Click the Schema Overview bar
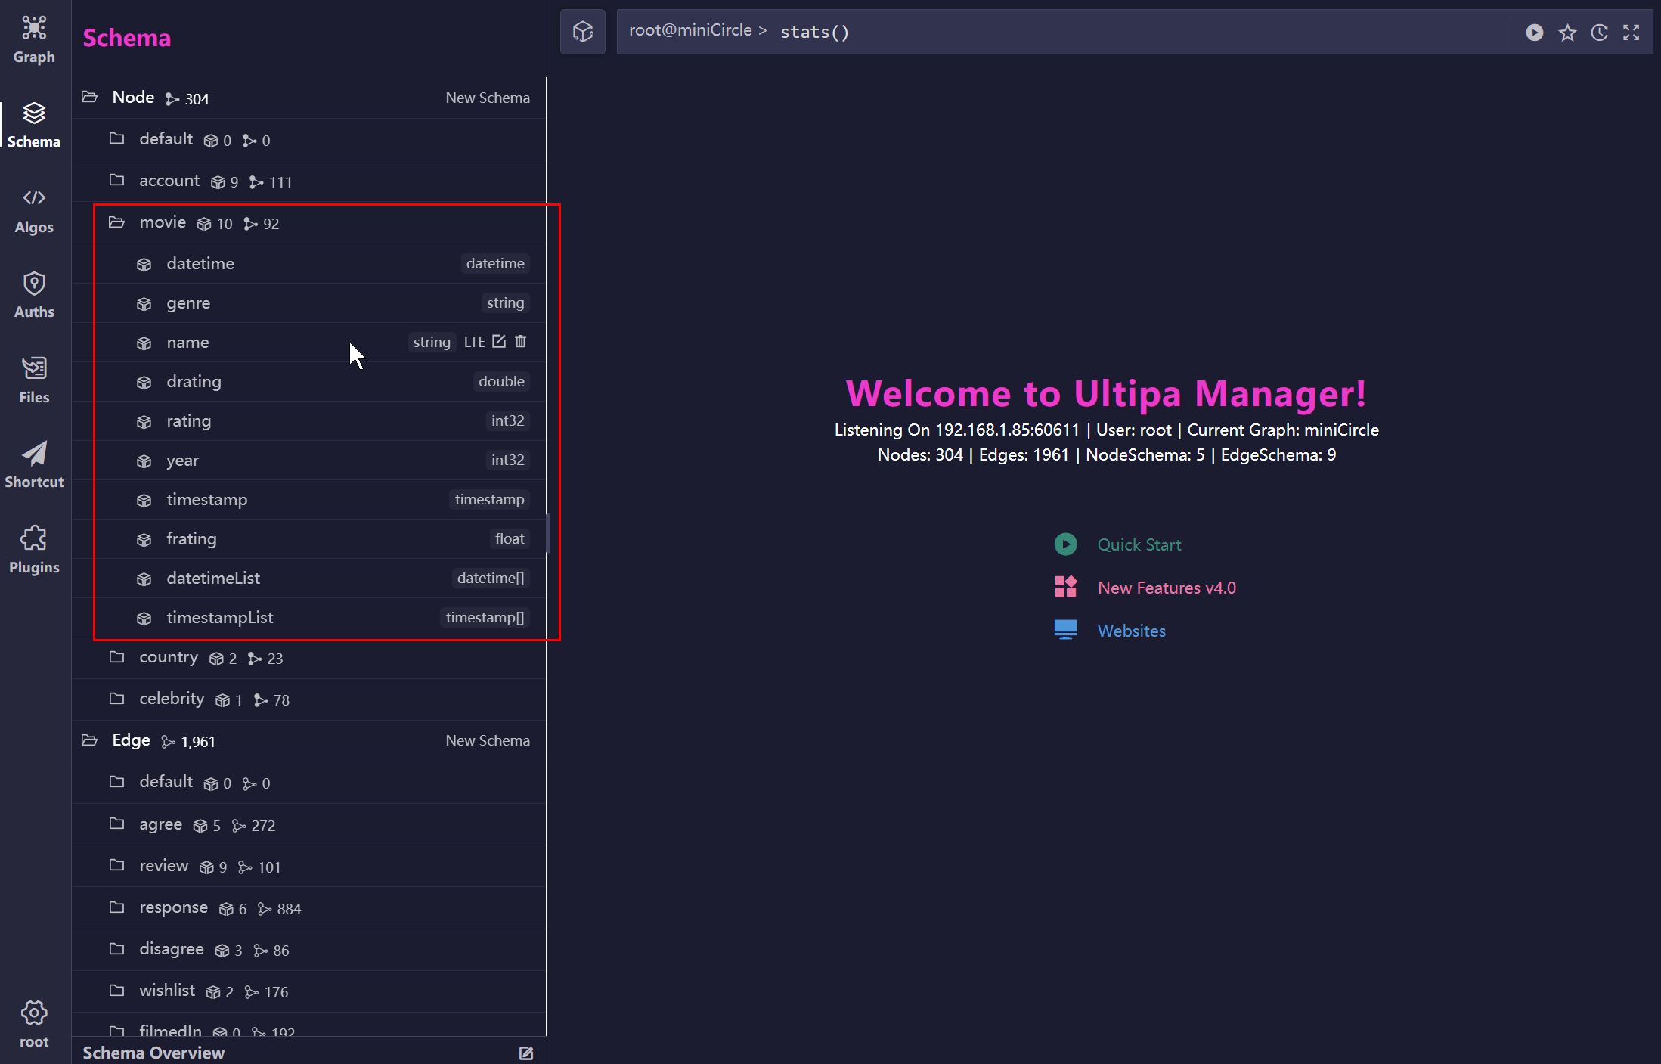 point(308,1052)
